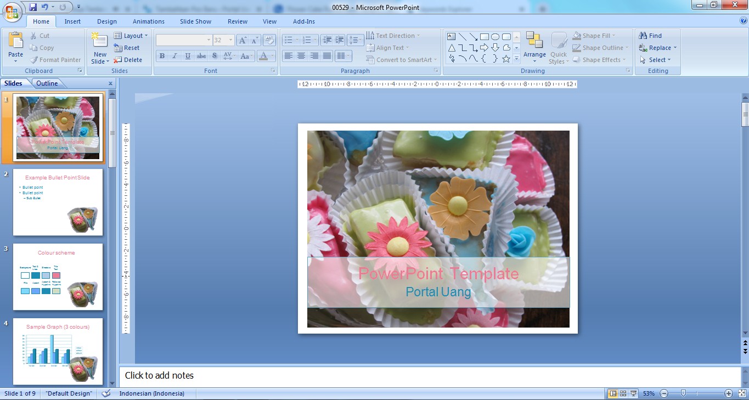The image size is (749, 400).
Task: Align text to the left
Action: [288, 56]
